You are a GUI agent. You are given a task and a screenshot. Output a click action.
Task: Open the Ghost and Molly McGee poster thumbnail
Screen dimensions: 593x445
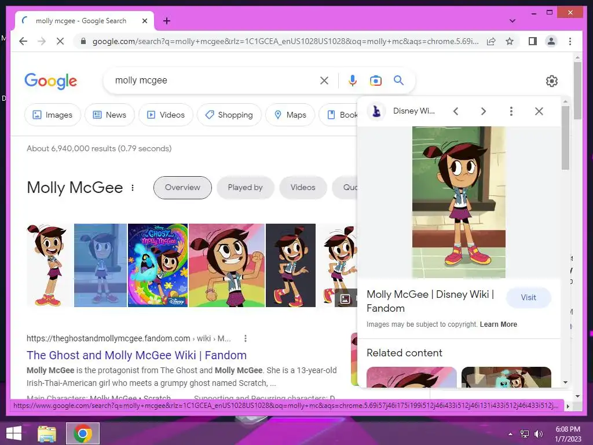tap(158, 265)
